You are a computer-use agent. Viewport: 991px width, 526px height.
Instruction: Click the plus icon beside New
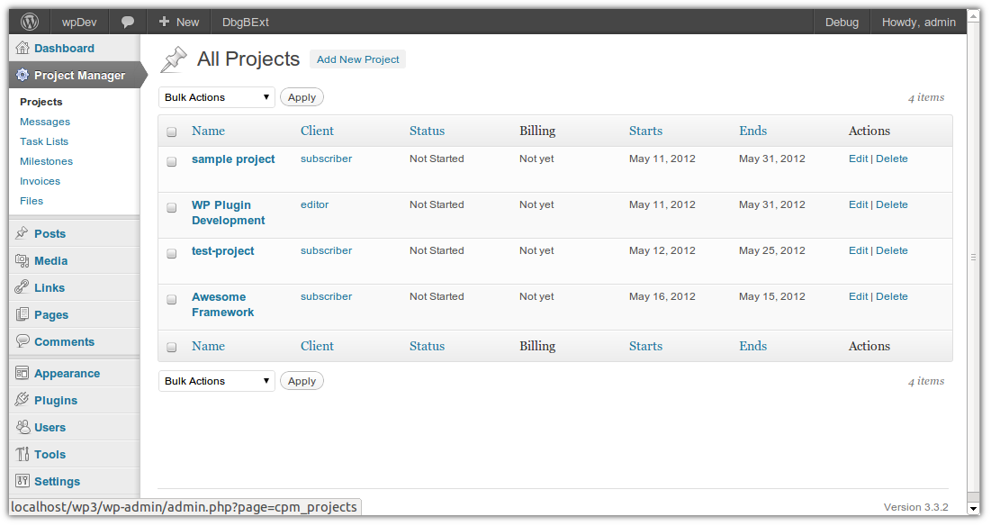point(165,22)
